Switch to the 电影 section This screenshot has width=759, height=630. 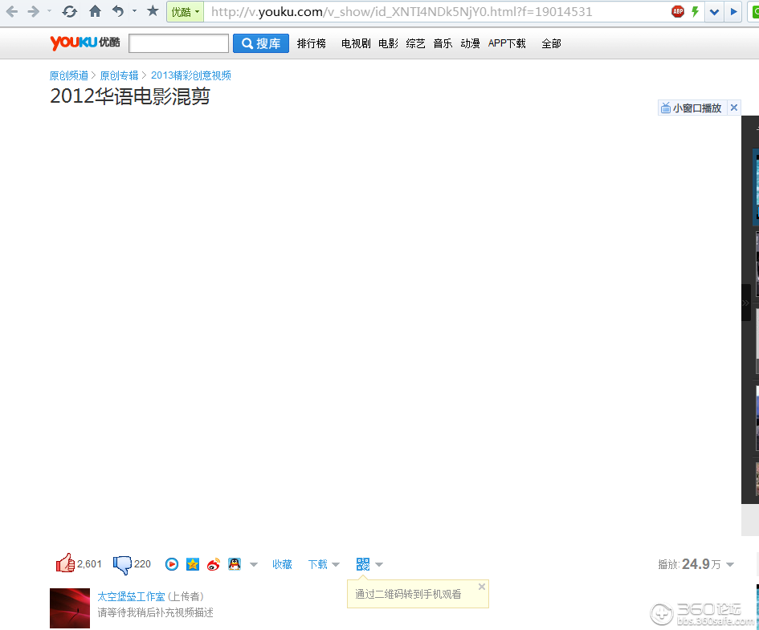388,43
